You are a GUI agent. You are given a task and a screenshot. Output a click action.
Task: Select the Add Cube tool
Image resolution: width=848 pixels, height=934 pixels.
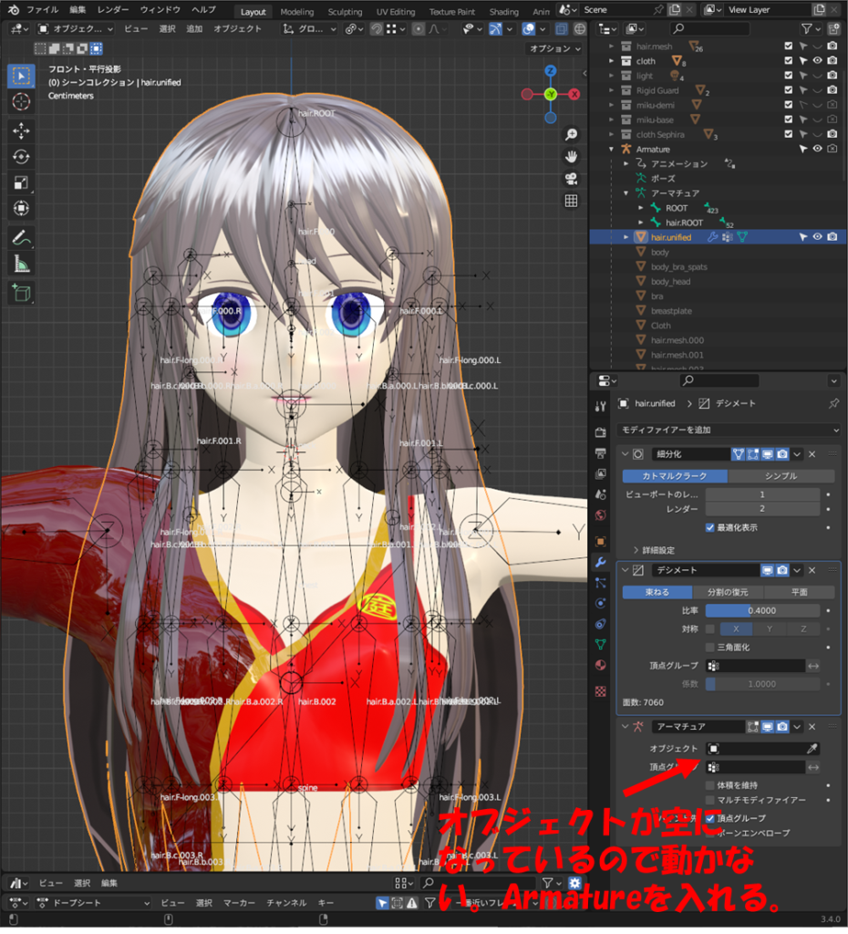22,293
